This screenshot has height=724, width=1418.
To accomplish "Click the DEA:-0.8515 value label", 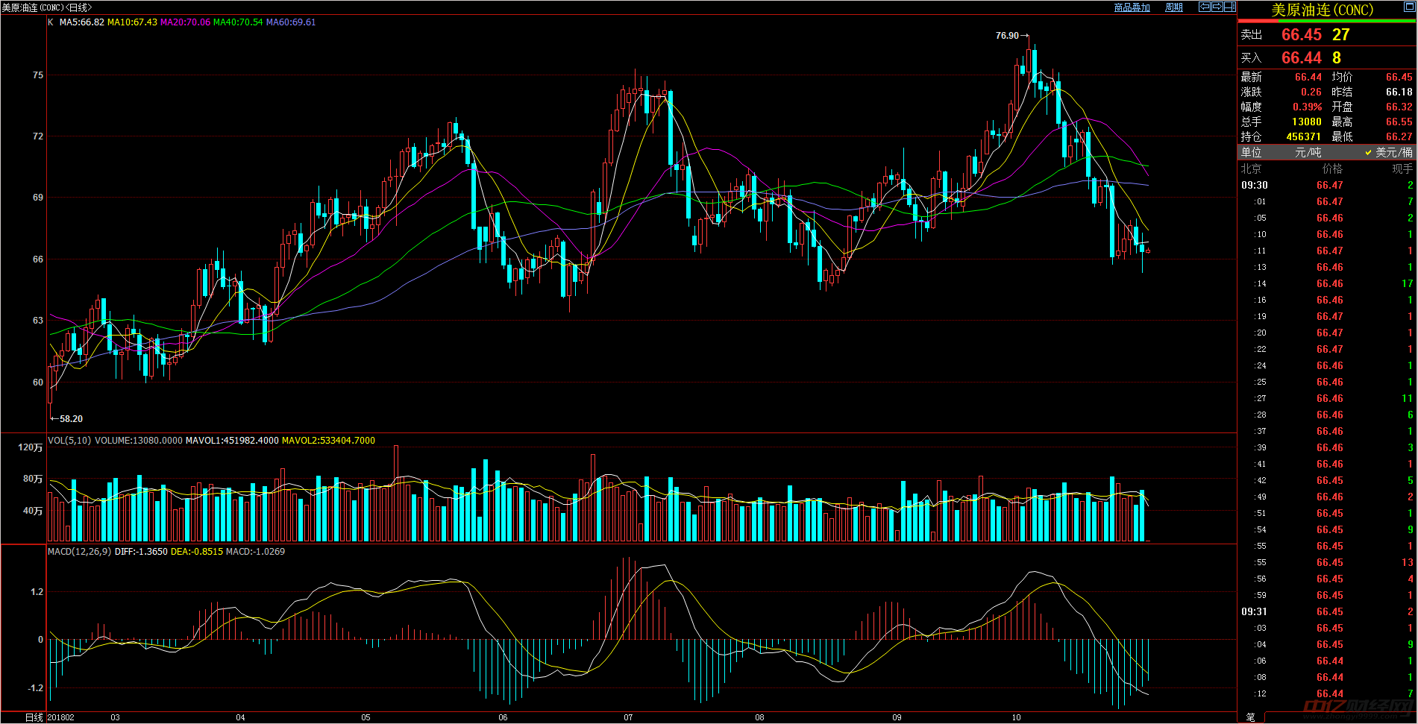I will pos(197,552).
